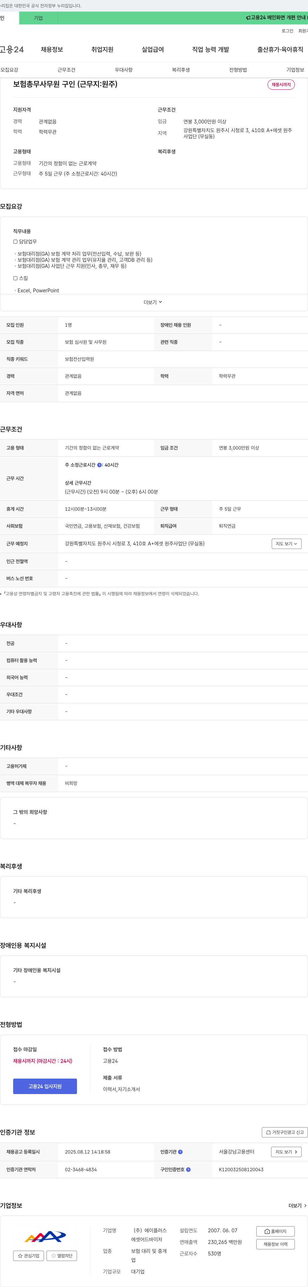This screenshot has height=1287, width=308.
Task: Click the help icon next to 인증기관
Action: tap(180, 1152)
